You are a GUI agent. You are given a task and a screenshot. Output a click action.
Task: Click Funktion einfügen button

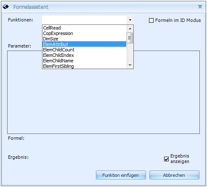point(121,175)
